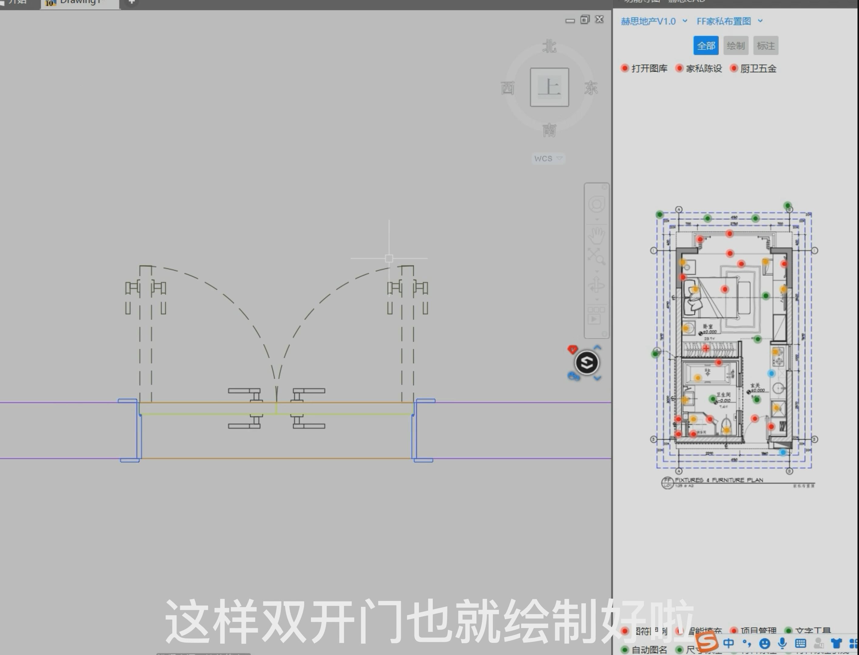Open the steering wheel navigation tool
The width and height of the screenshot is (859, 655).
[596, 204]
